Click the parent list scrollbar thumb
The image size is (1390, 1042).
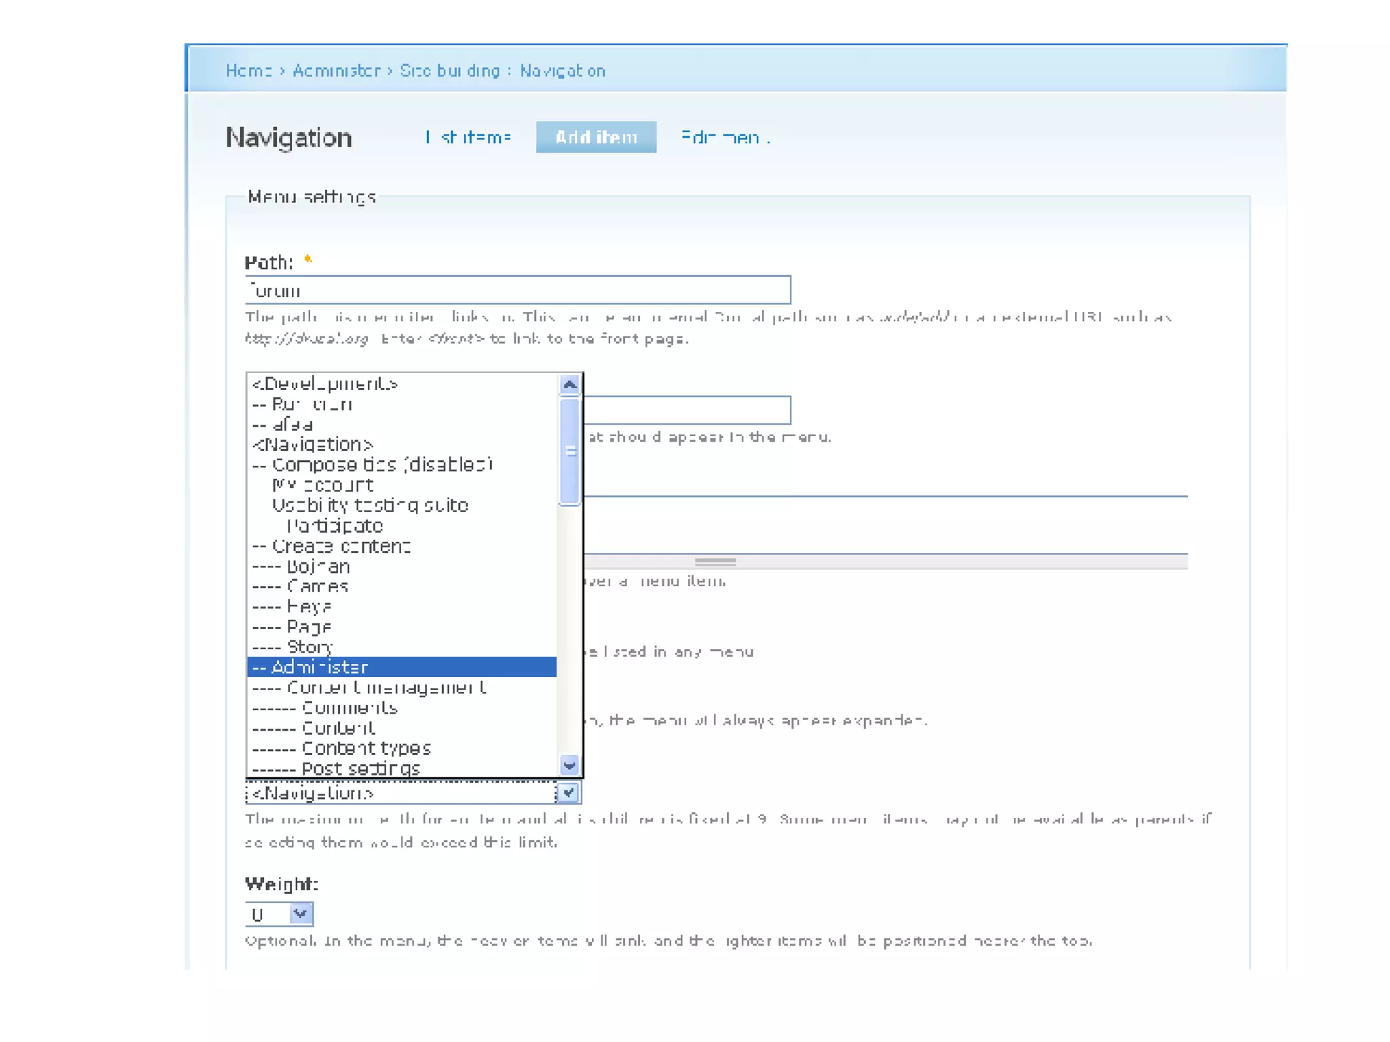[569, 451]
